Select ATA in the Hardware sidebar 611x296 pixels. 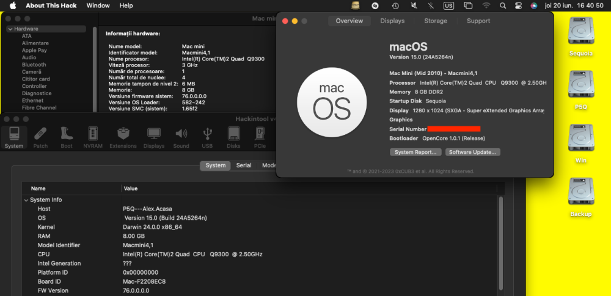(x=27, y=36)
